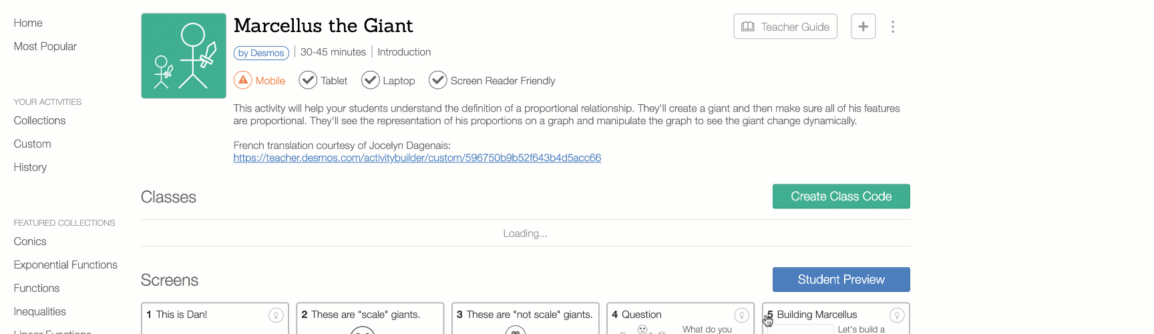Open Collections under Your Activities
The image size is (1154, 334).
tap(40, 120)
